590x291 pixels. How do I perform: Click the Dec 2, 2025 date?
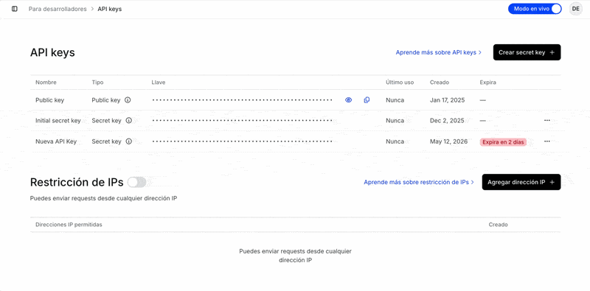447,121
